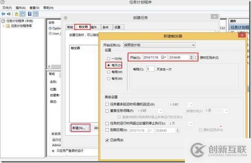Open the 查看(V) menu
The image size is (251, 163).
tap(35, 8)
